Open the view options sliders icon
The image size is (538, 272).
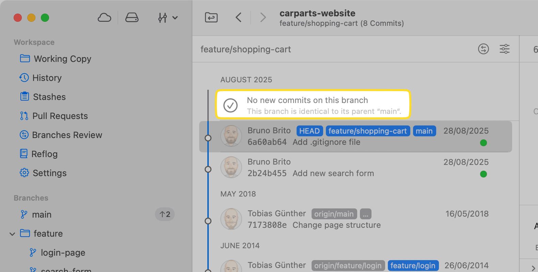(504, 49)
